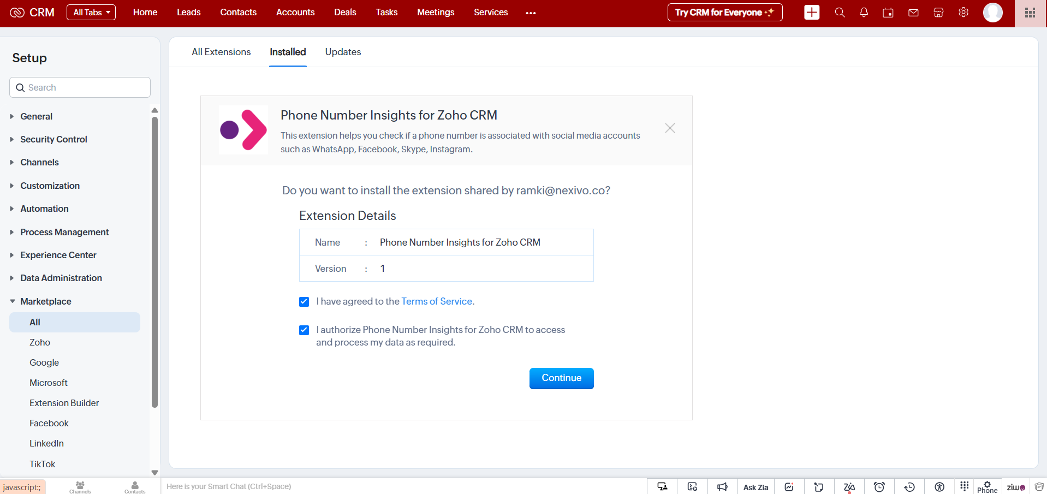Select Zoho under Marketplace
Viewport: 1047px width, 494px height.
[x=40, y=342]
